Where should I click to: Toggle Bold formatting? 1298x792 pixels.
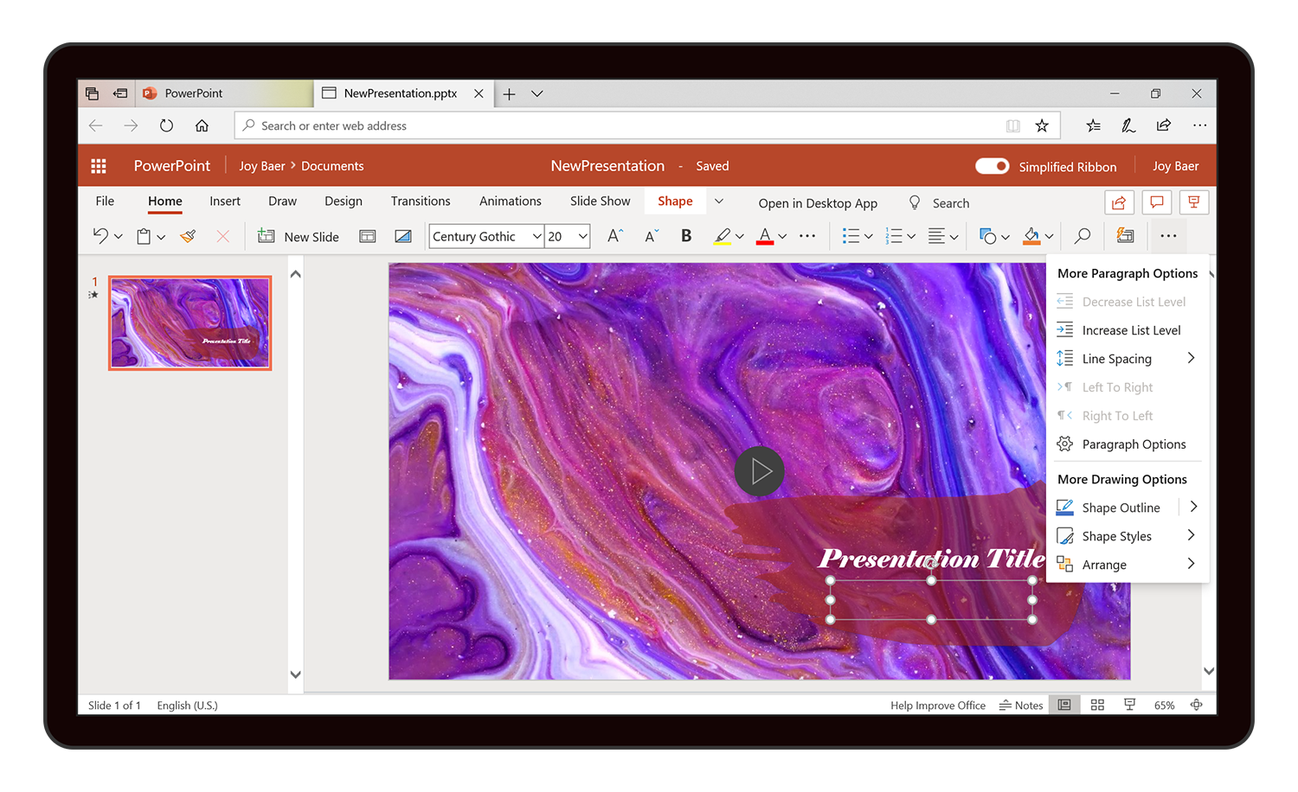pos(686,236)
